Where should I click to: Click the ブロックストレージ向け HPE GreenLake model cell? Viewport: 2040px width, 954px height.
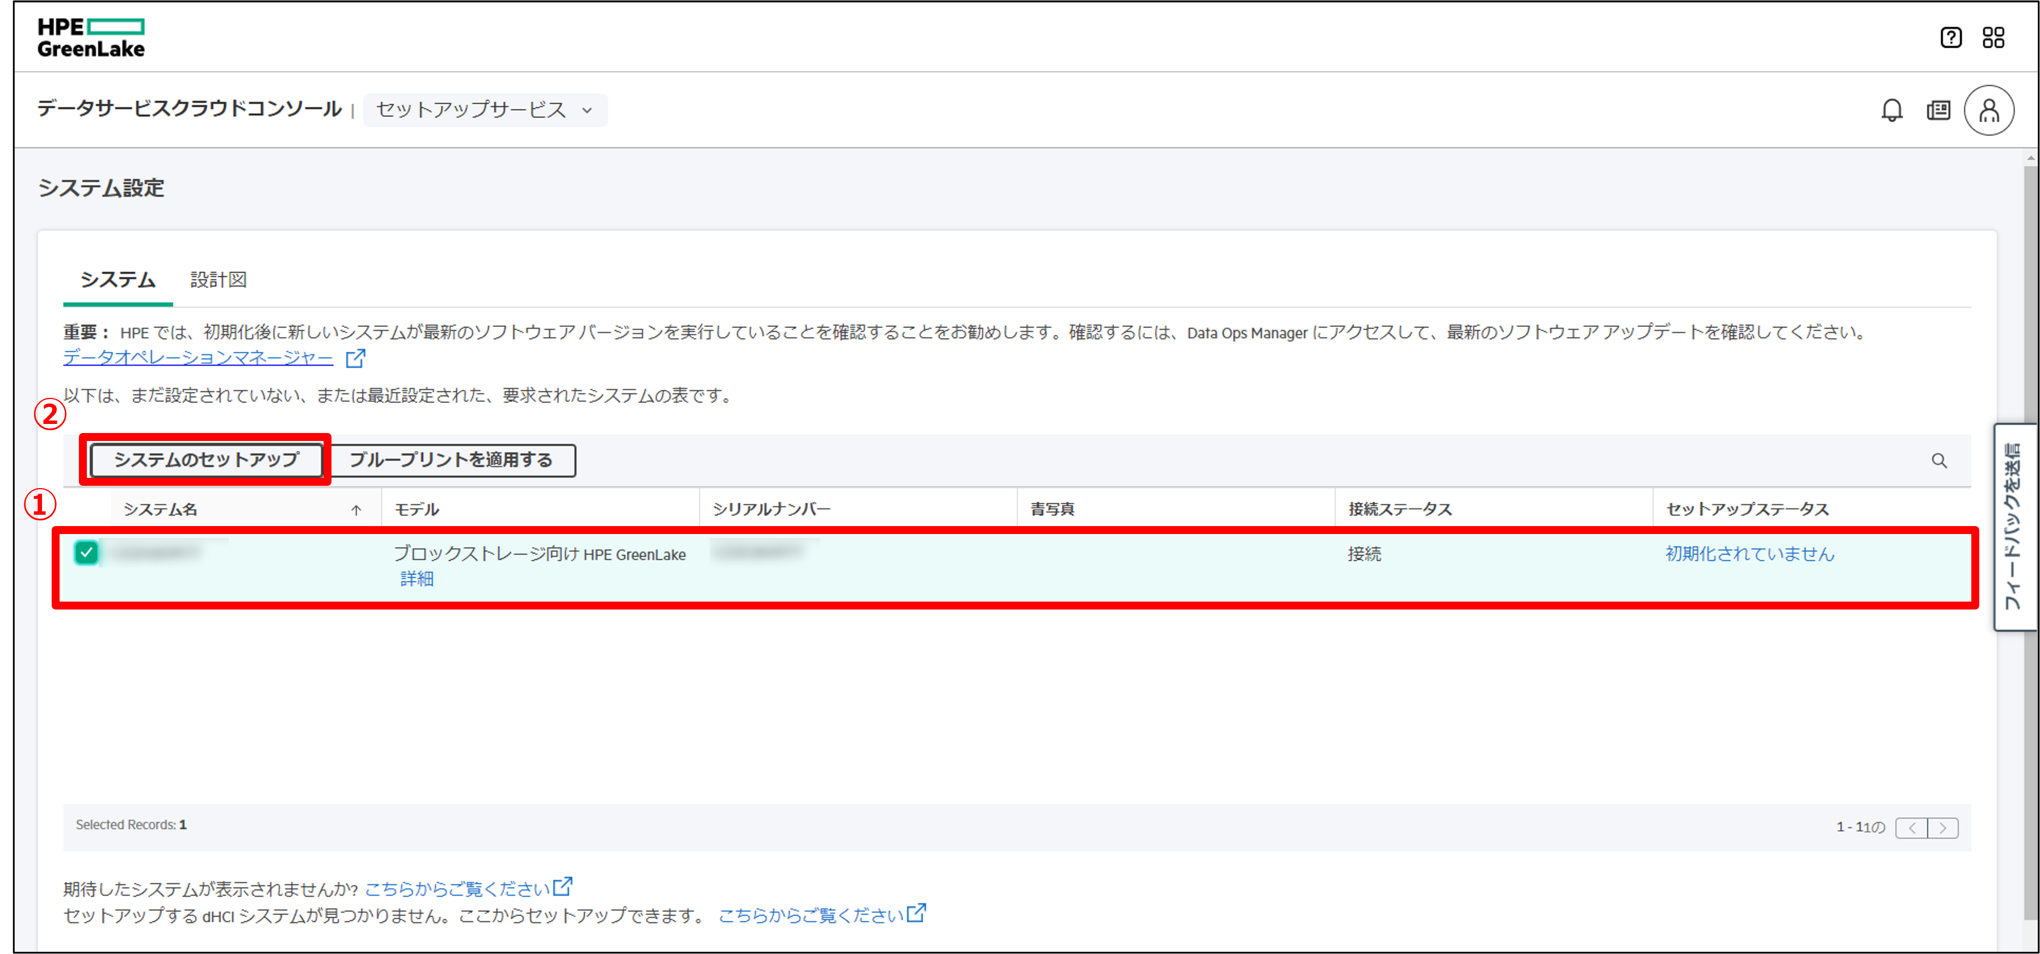(x=540, y=554)
